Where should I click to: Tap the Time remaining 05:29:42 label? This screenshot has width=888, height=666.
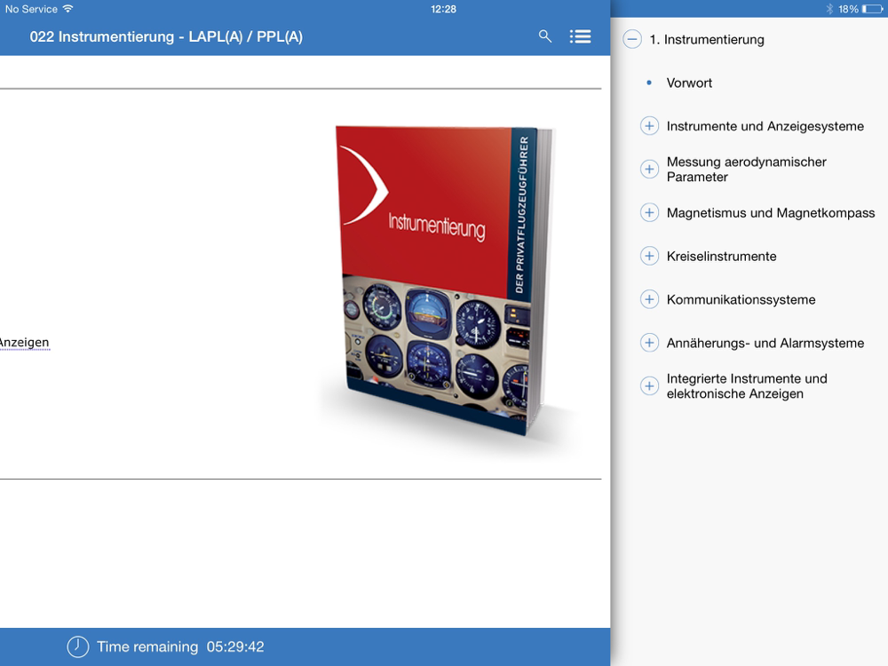pyautogui.click(x=180, y=646)
